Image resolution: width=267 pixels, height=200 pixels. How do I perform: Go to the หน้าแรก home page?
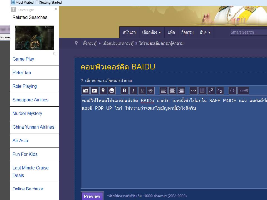pyautogui.click(x=129, y=32)
